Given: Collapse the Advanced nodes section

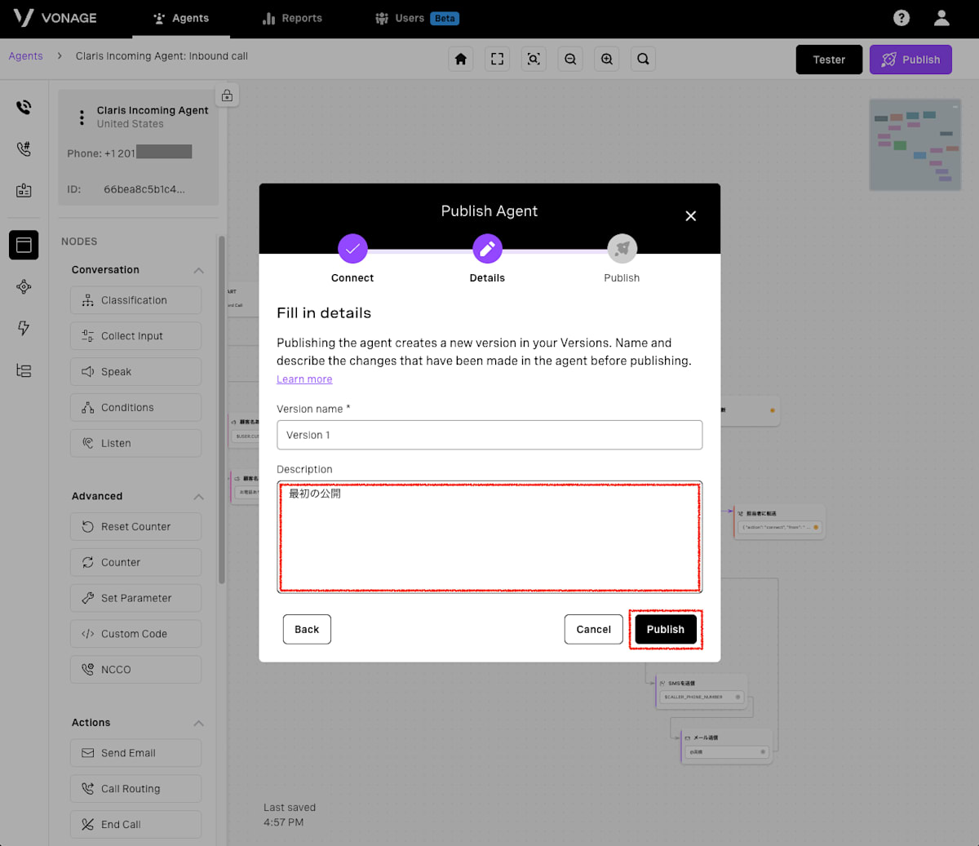Looking at the screenshot, I should pyautogui.click(x=198, y=497).
